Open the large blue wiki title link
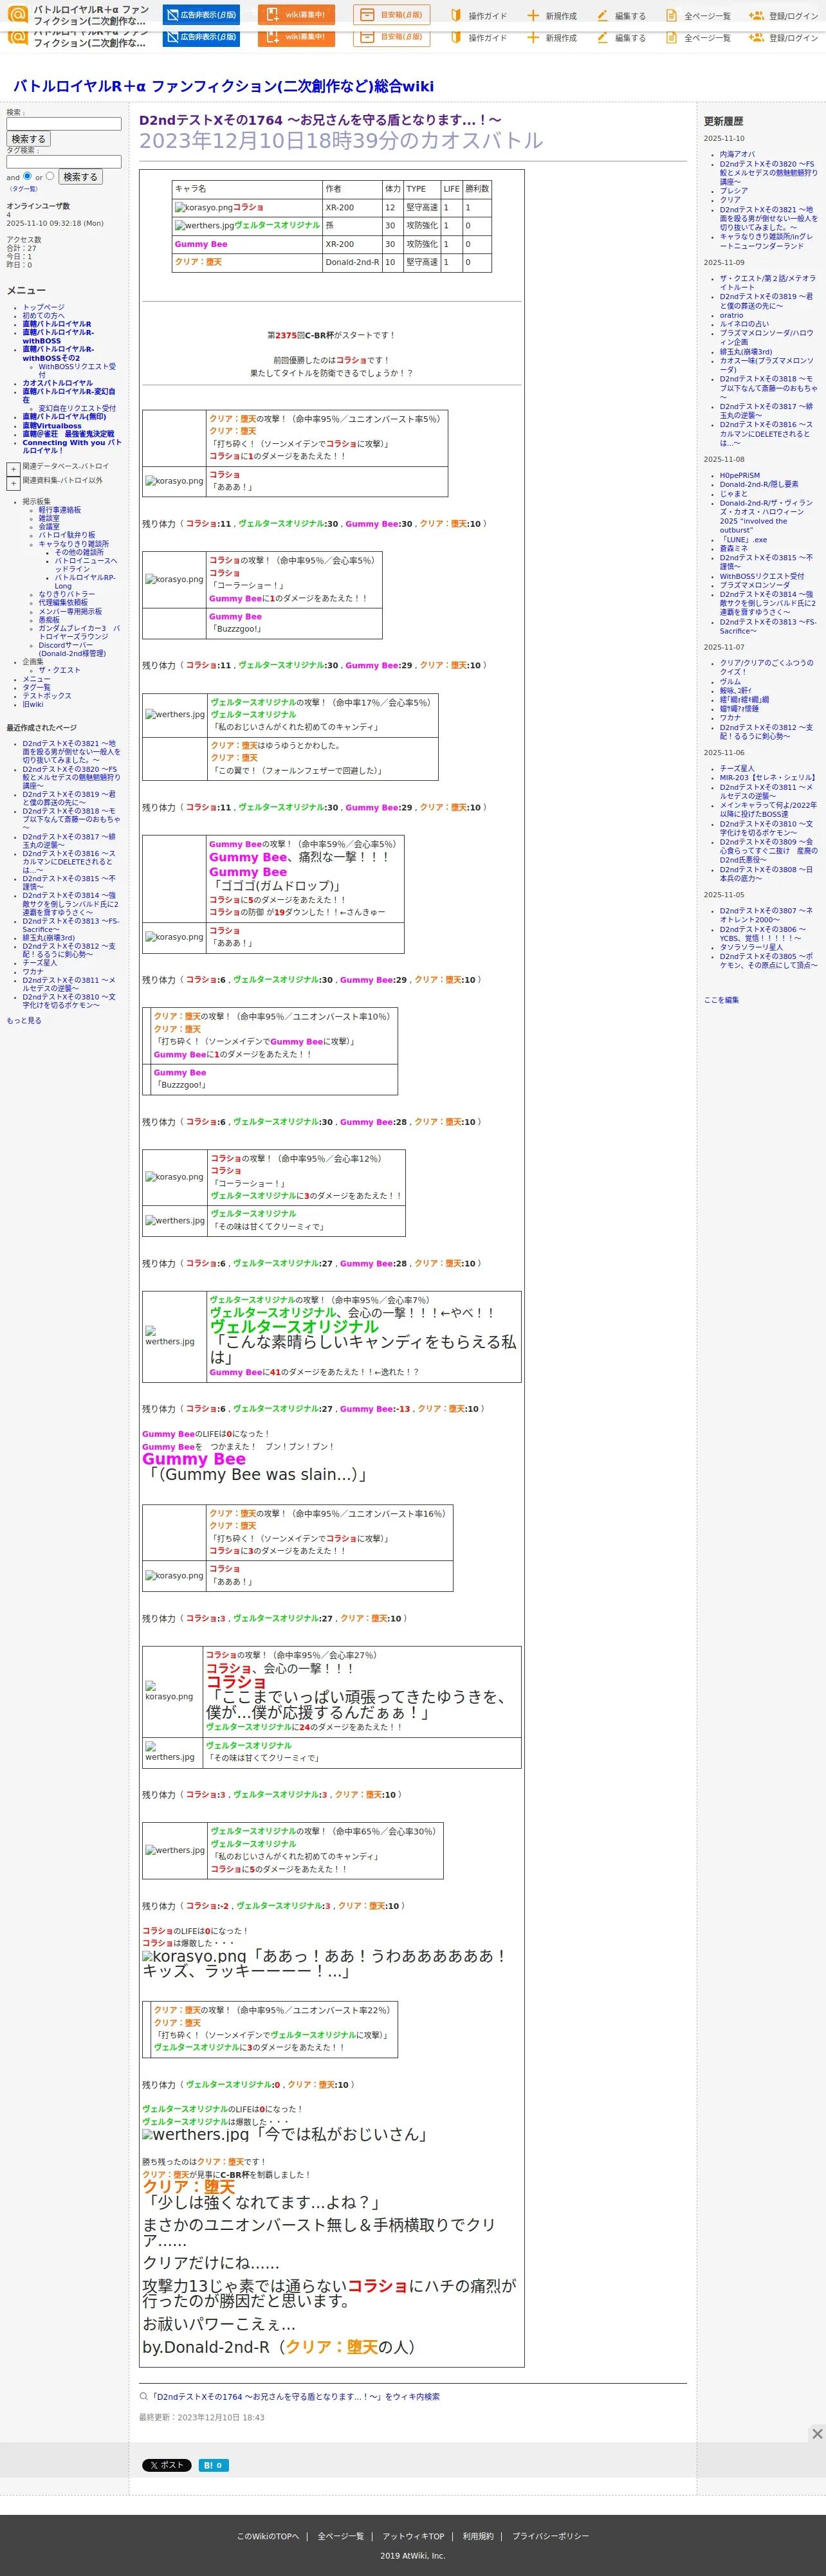826x2576 pixels. point(223,86)
